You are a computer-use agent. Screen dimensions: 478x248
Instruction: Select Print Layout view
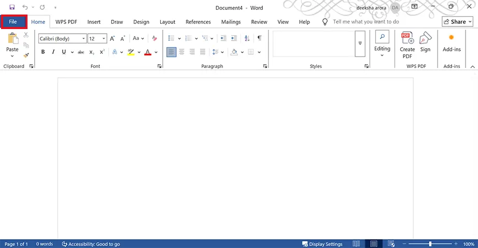click(x=374, y=244)
